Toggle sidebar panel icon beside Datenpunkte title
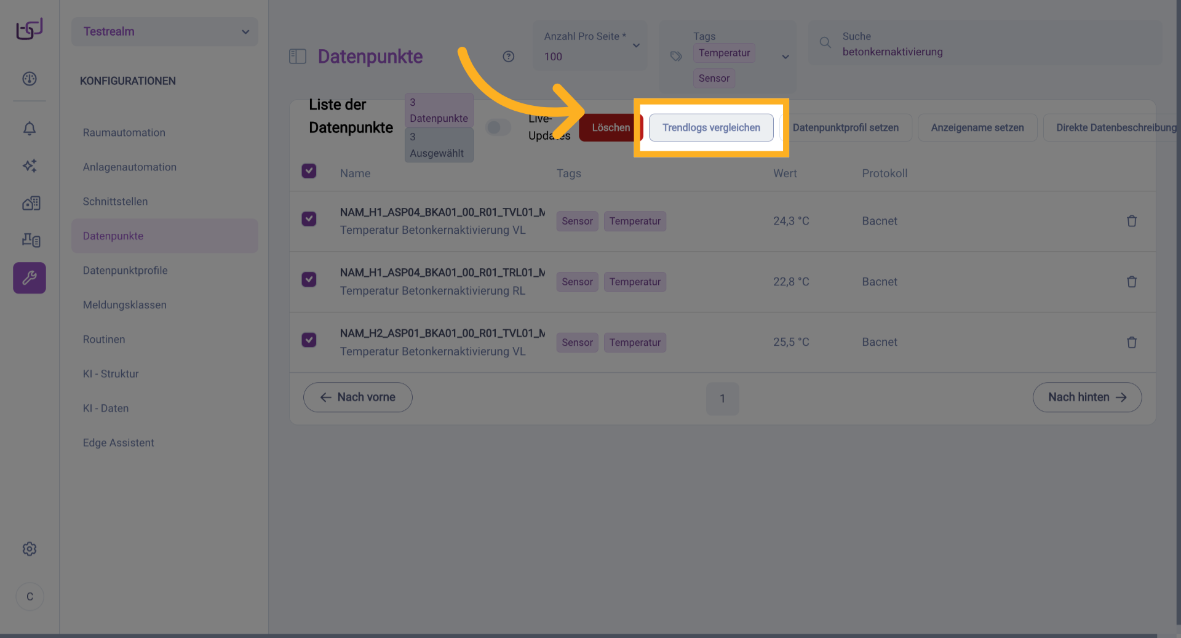 tap(298, 57)
